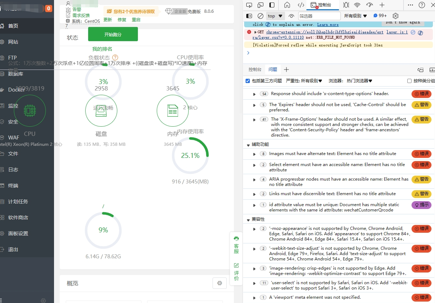Click the 3% CPU使用率 gauge
The height and width of the screenshot is (303, 435).
tap(190, 81)
